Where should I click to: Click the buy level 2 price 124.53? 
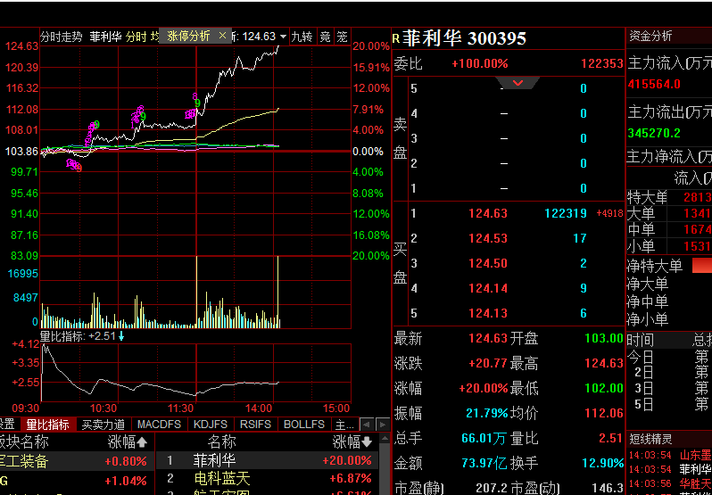488,238
